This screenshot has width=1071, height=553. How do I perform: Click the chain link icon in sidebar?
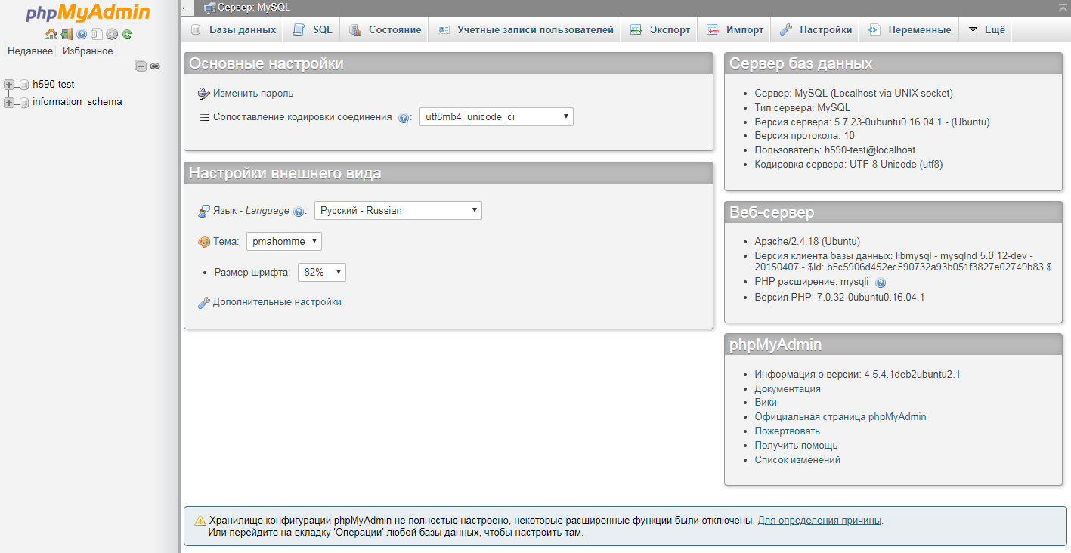pyautogui.click(x=155, y=66)
